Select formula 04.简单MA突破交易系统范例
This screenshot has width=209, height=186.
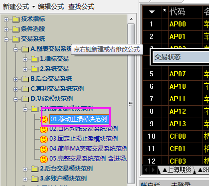click(x=88, y=149)
